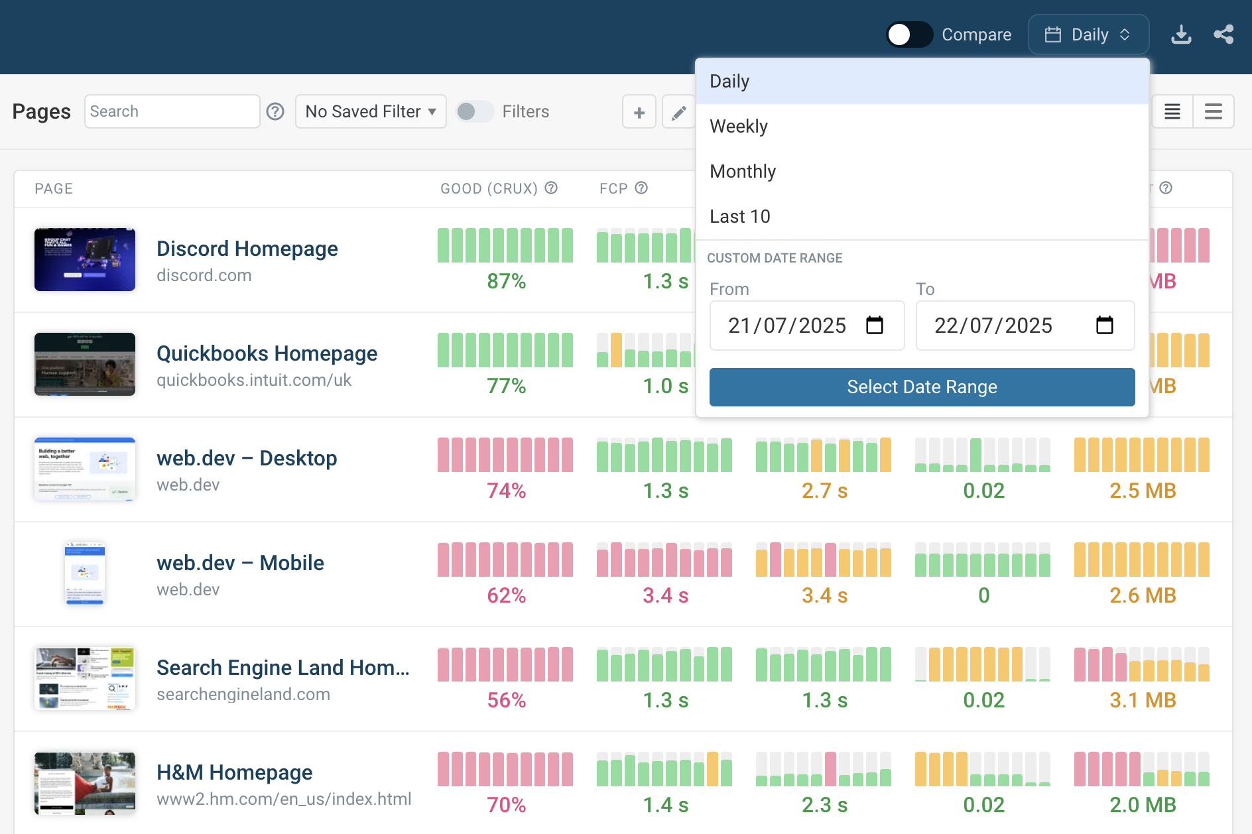
Task: Click the search help question mark icon
Action: tap(275, 111)
